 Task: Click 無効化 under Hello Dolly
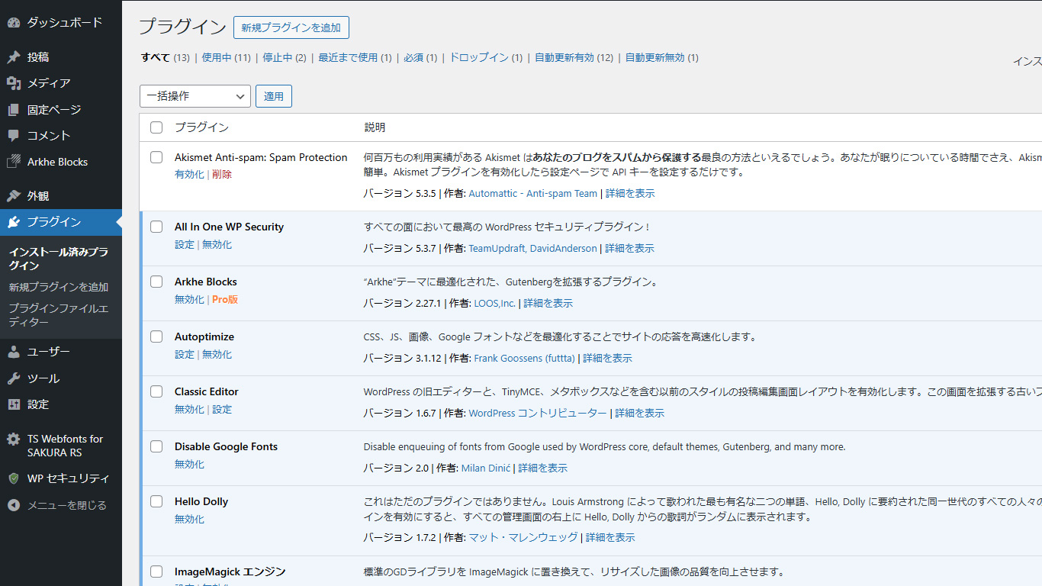pos(189,519)
